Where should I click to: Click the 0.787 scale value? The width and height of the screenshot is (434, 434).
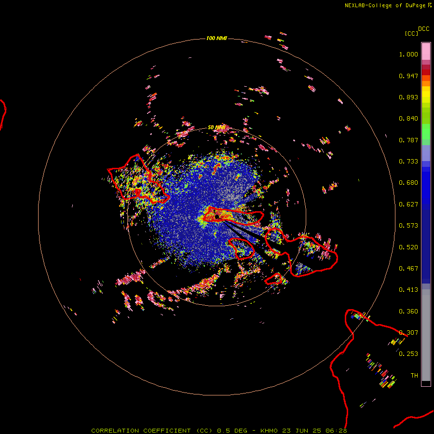408,140
